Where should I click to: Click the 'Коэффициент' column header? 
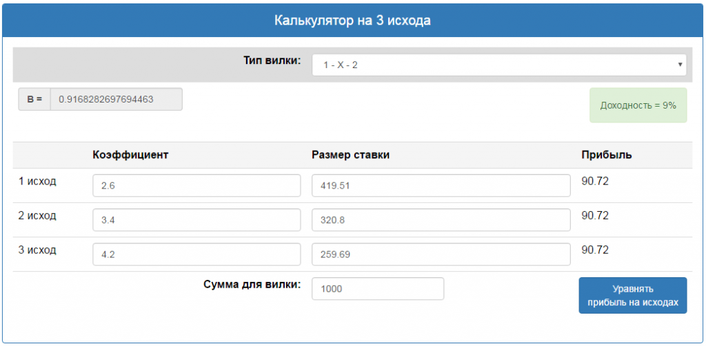tap(130, 155)
